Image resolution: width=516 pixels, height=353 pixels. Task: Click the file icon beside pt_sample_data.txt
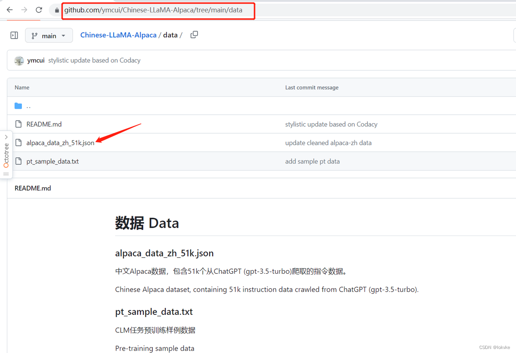click(18, 161)
